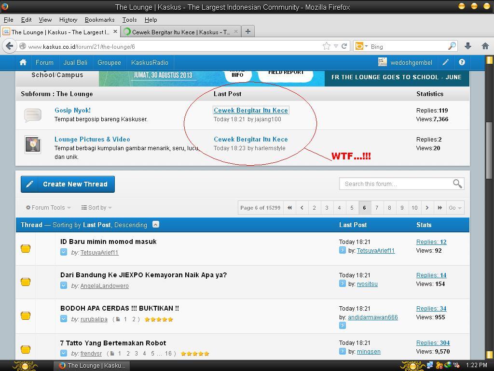This screenshot has height=371, width=494.
Task: Go to the previous page arrow
Action: pyautogui.click(x=302, y=208)
